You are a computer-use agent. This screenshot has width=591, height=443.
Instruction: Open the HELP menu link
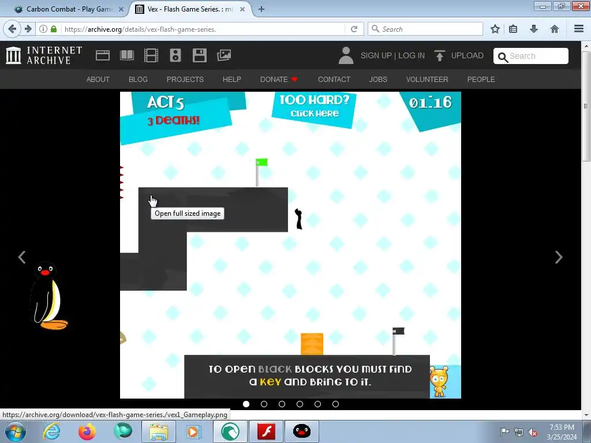232,80
